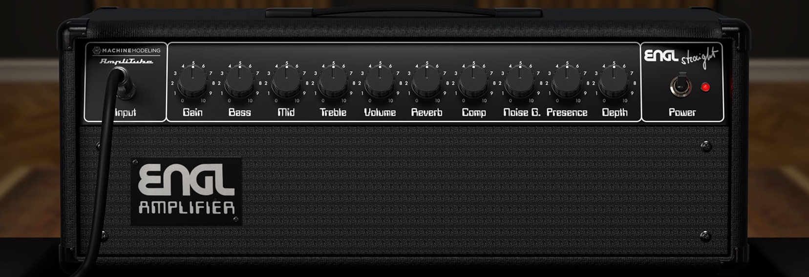Toggle the Power switch

point(681,86)
